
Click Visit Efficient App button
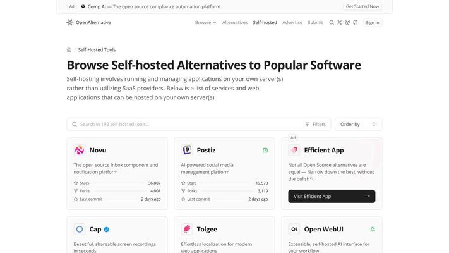coord(332,196)
